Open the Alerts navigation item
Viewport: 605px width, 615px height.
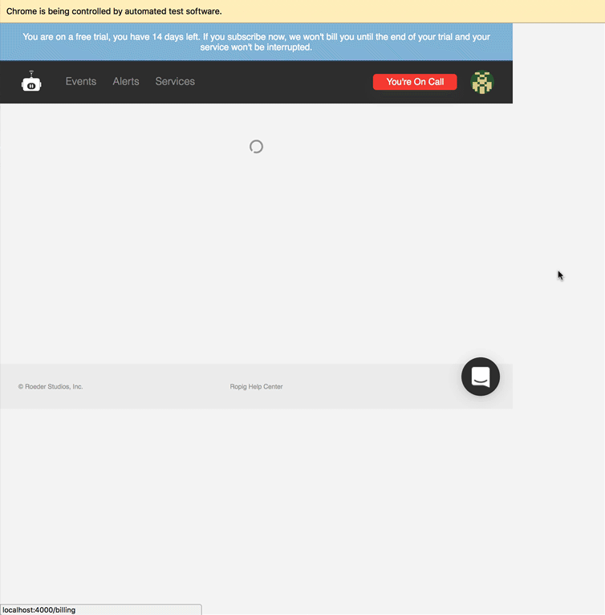pos(126,81)
